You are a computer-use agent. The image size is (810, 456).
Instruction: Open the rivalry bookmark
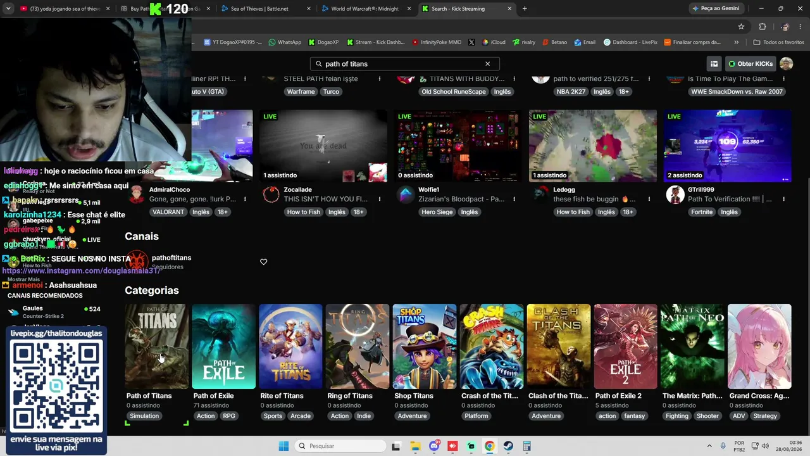tap(524, 42)
